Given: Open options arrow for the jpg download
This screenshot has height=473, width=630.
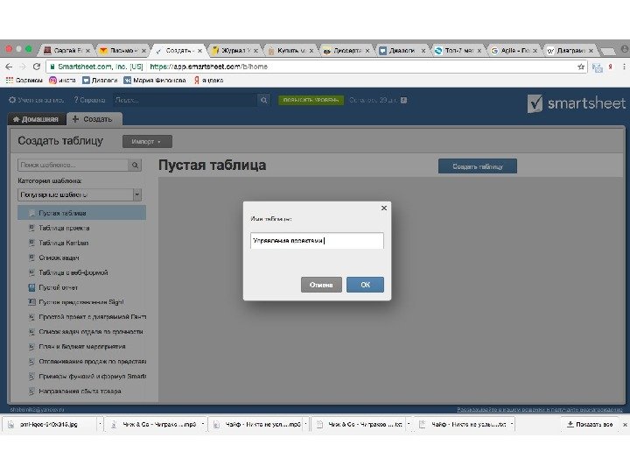Looking at the screenshot, I should (100, 424).
